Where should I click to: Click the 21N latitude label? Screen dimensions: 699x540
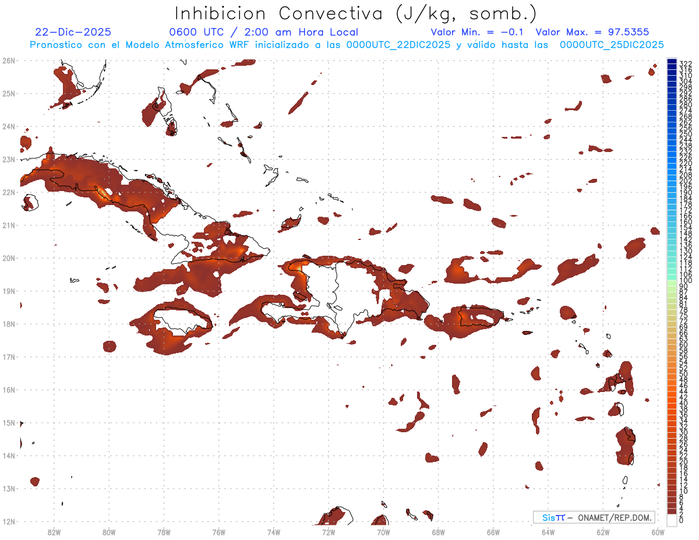(x=8, y=225)
